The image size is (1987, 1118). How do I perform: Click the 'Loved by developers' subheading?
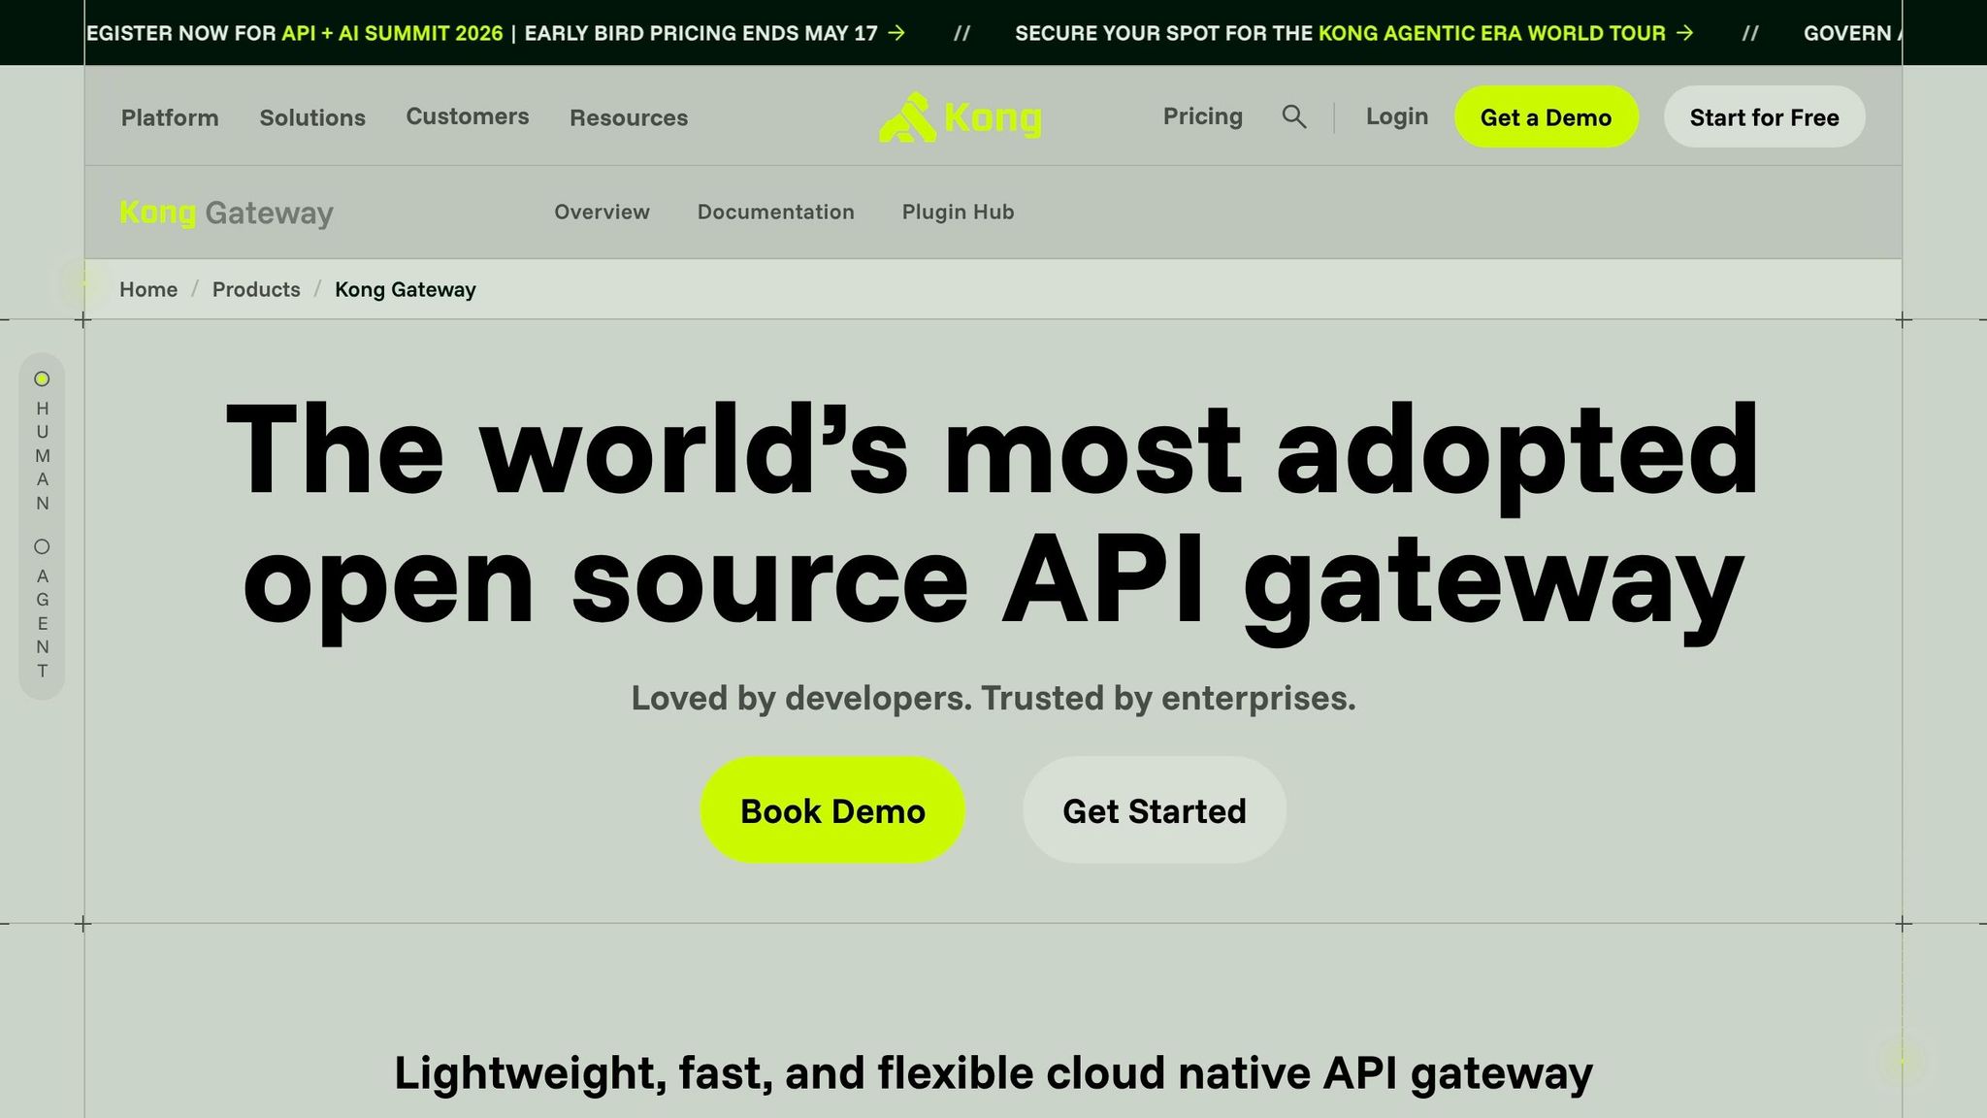coord(993,698)
